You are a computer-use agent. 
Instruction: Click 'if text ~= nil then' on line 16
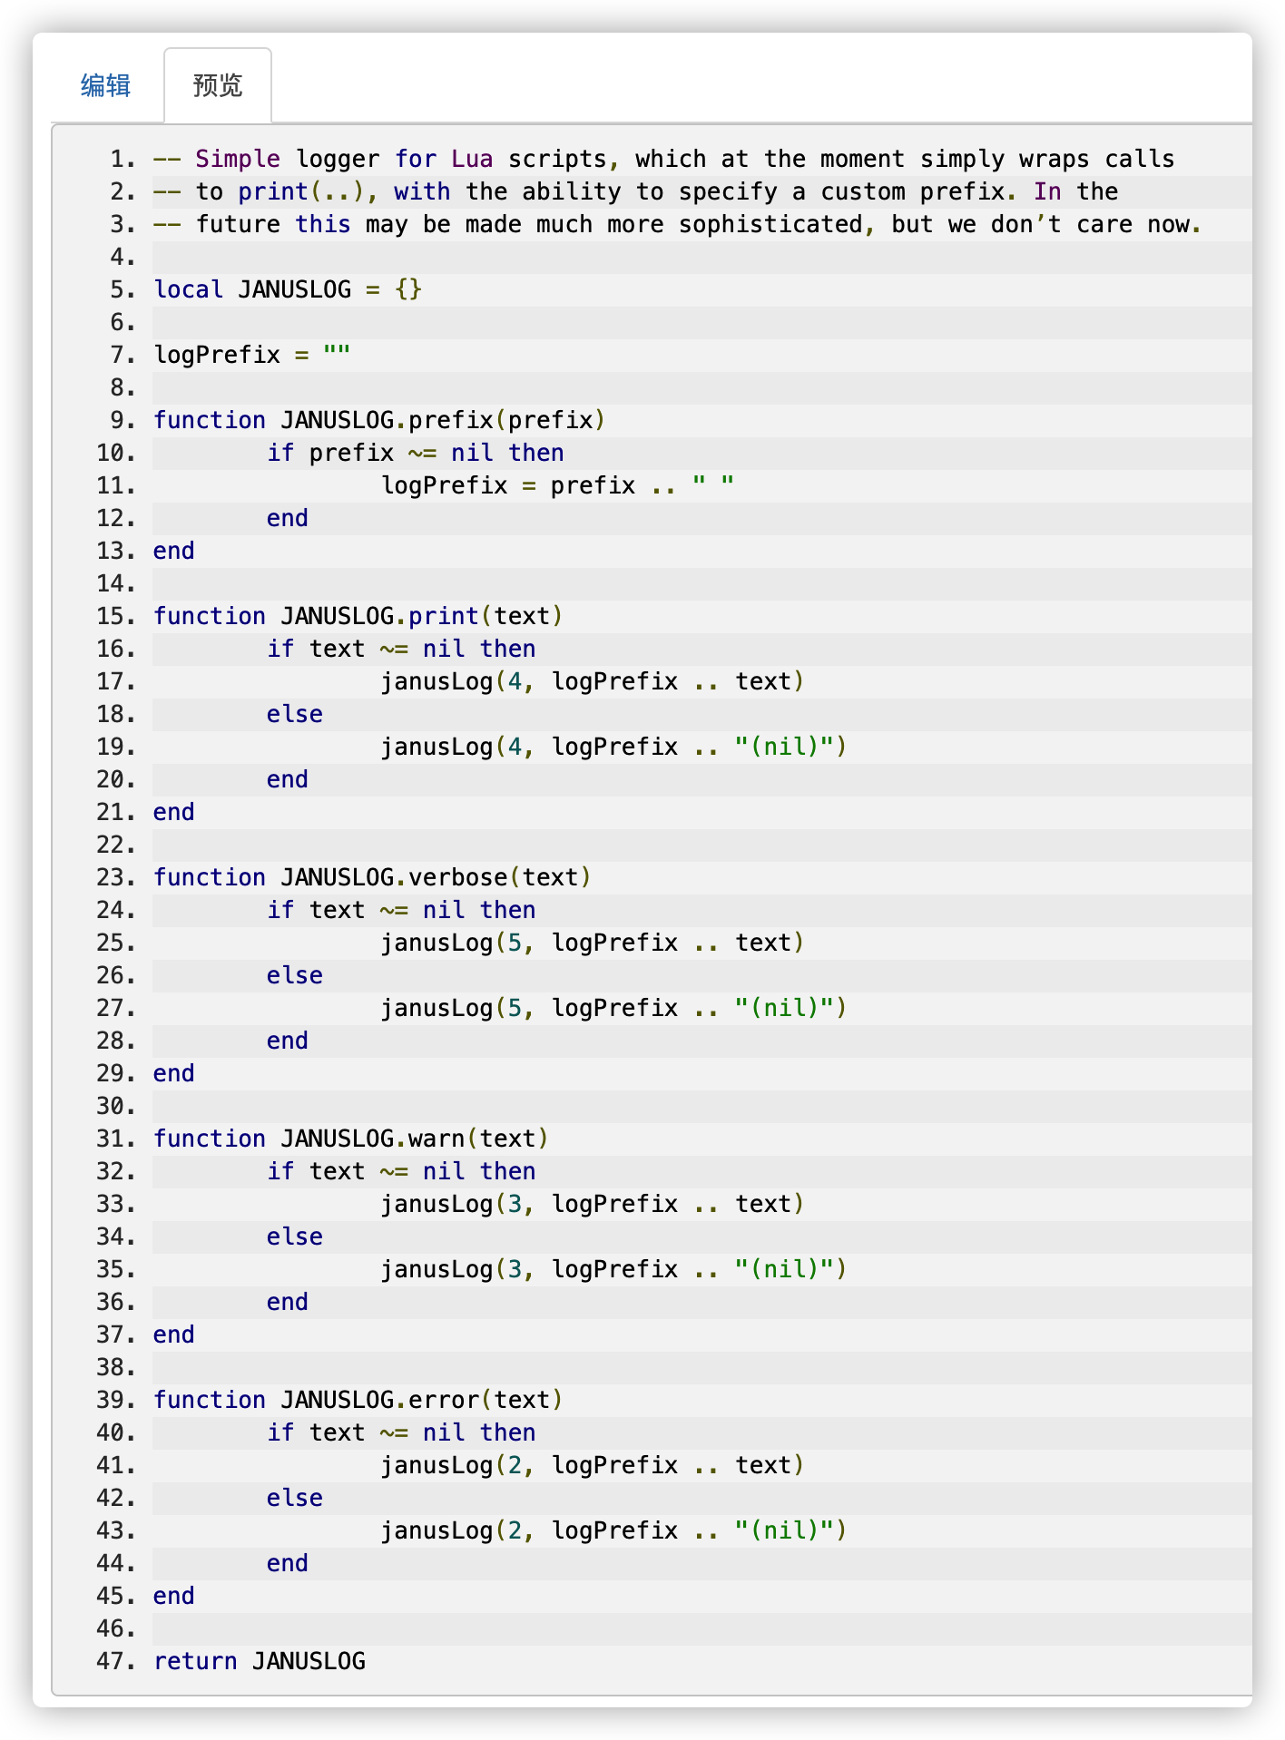[401, 649]
